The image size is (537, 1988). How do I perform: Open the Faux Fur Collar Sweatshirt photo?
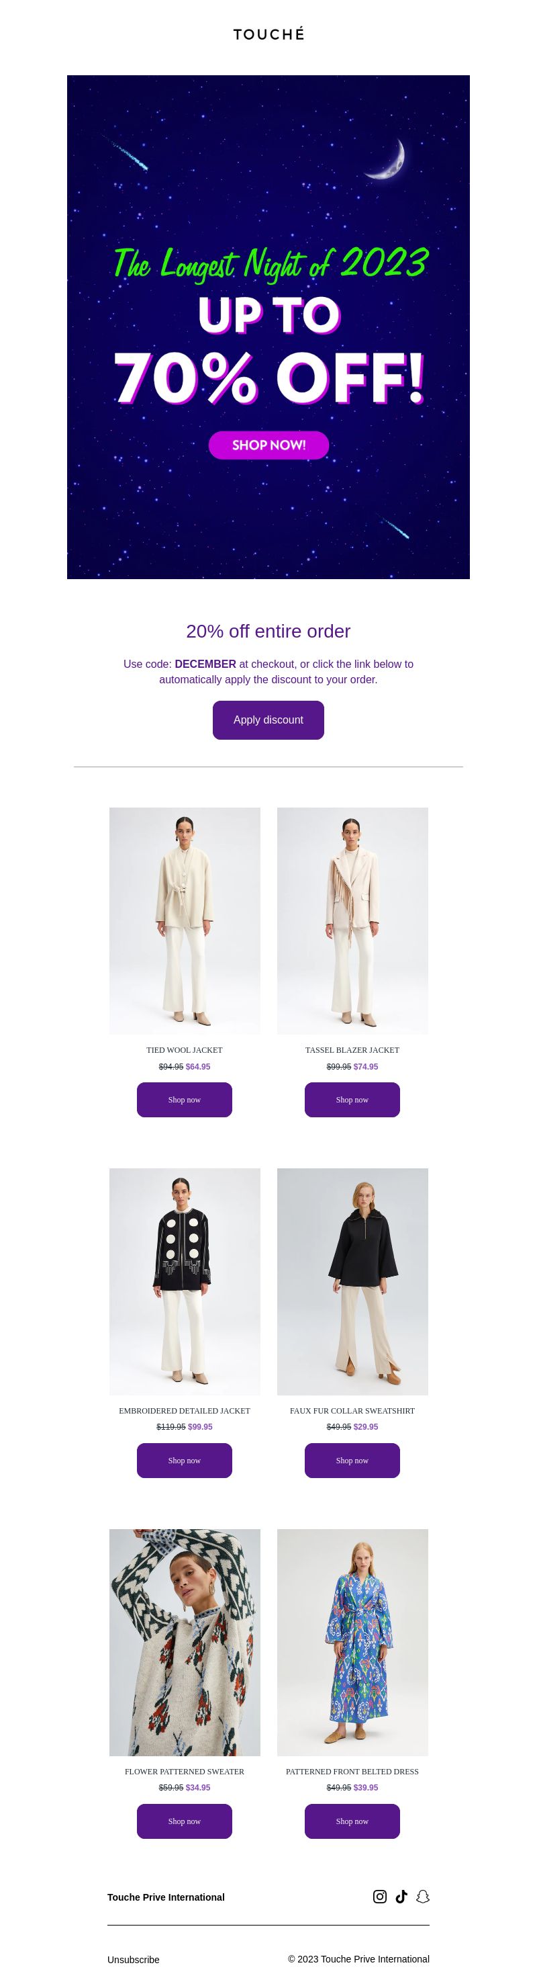point(352,1281)
